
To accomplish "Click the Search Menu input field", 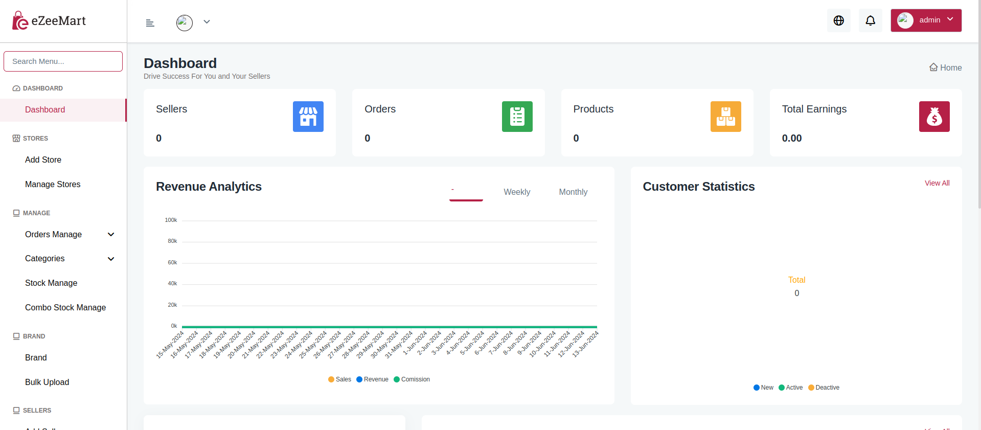I will (63, 61).
